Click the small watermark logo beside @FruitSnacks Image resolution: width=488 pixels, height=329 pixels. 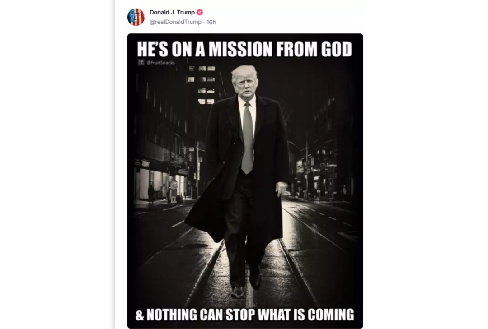141,62
